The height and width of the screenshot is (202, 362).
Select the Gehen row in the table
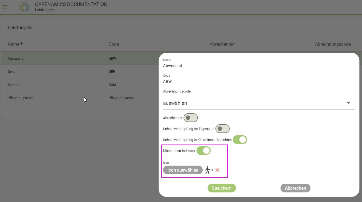55,71
